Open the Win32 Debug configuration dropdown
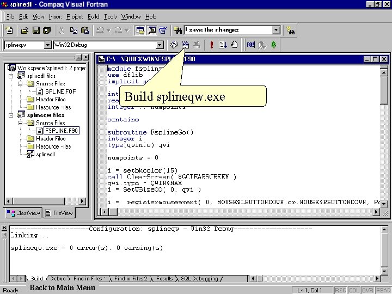 coord(160,45)
